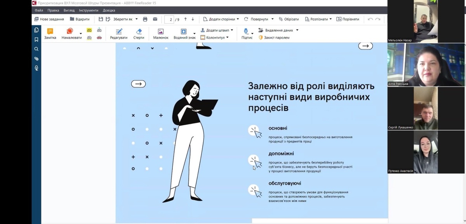Open the Розпізнати dropdown menu

330,19
